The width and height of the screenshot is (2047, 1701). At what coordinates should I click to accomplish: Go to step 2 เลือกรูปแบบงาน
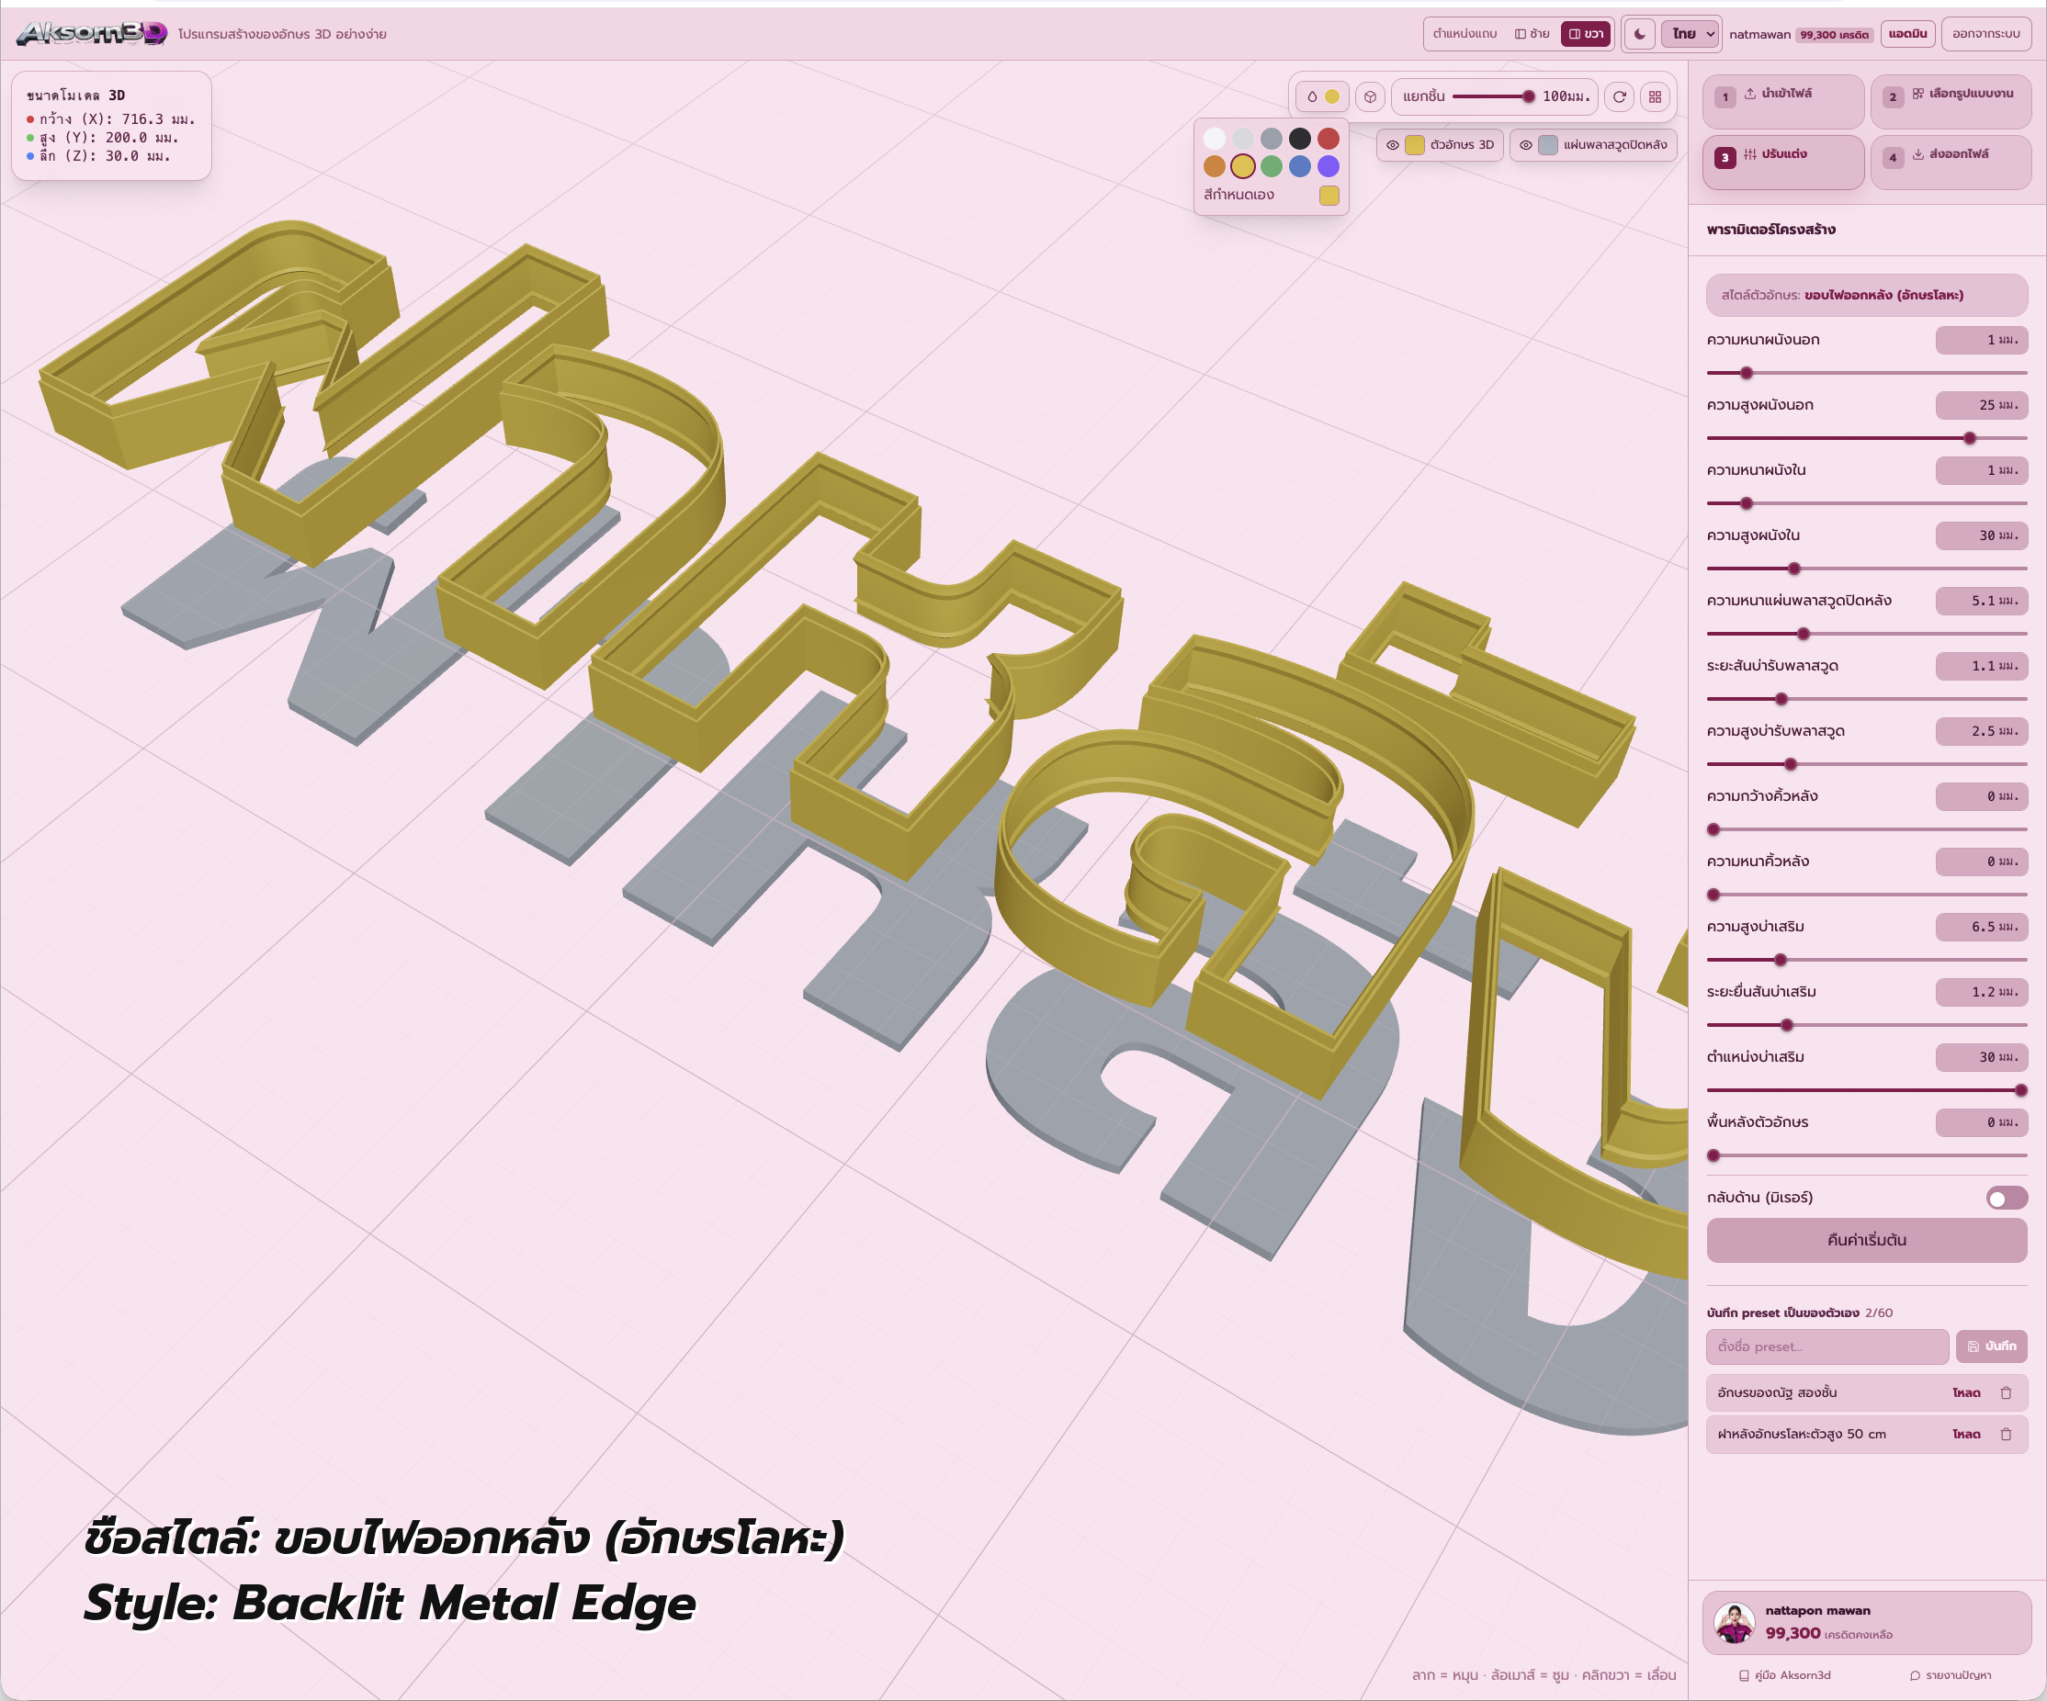pyautogui.click(x=1951, y=101)
